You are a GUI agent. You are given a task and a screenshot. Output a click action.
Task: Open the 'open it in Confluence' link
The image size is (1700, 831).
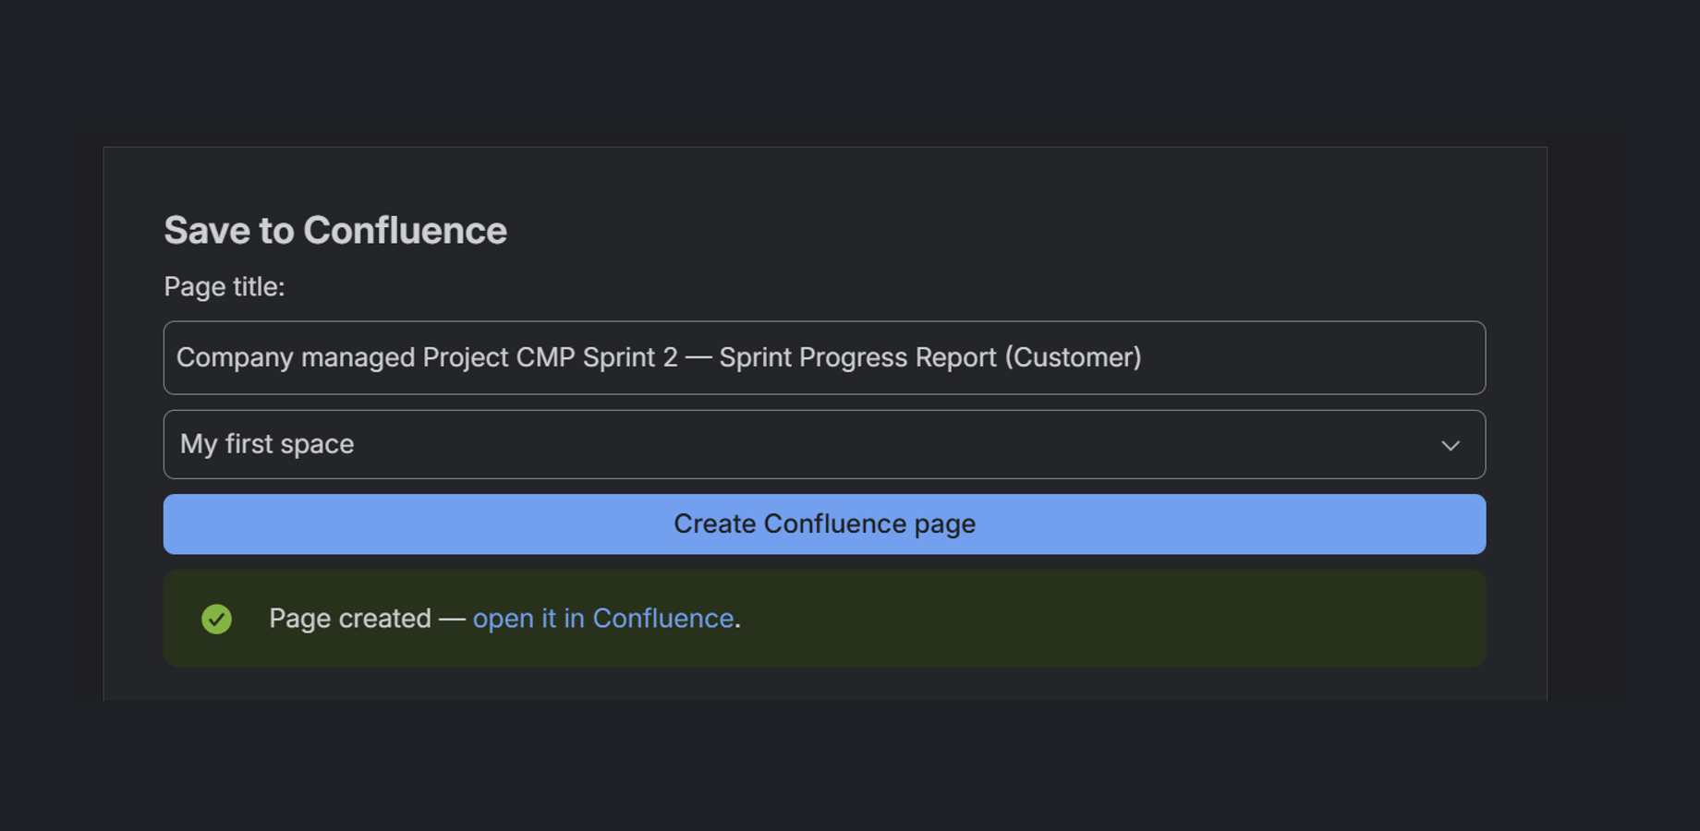(x=603, y=618)
